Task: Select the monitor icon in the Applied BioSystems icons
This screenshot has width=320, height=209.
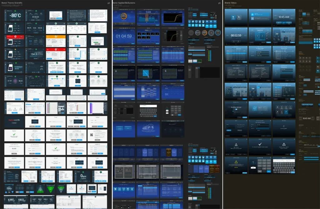Action: 196,21
